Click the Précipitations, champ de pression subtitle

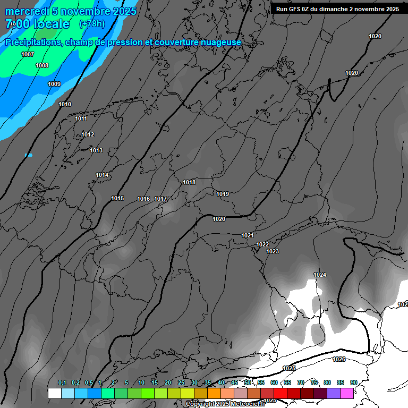click(x=123, y=42)
